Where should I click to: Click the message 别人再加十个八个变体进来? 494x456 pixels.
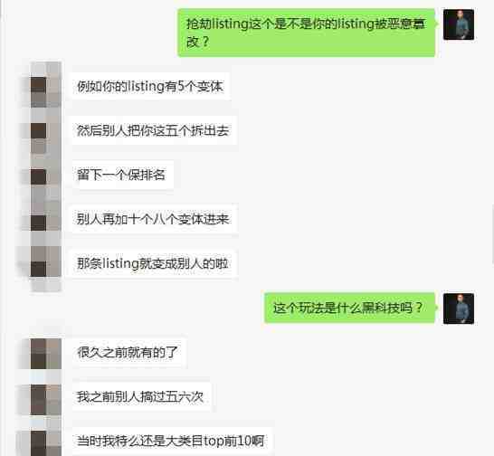click(x=155, y=219)
